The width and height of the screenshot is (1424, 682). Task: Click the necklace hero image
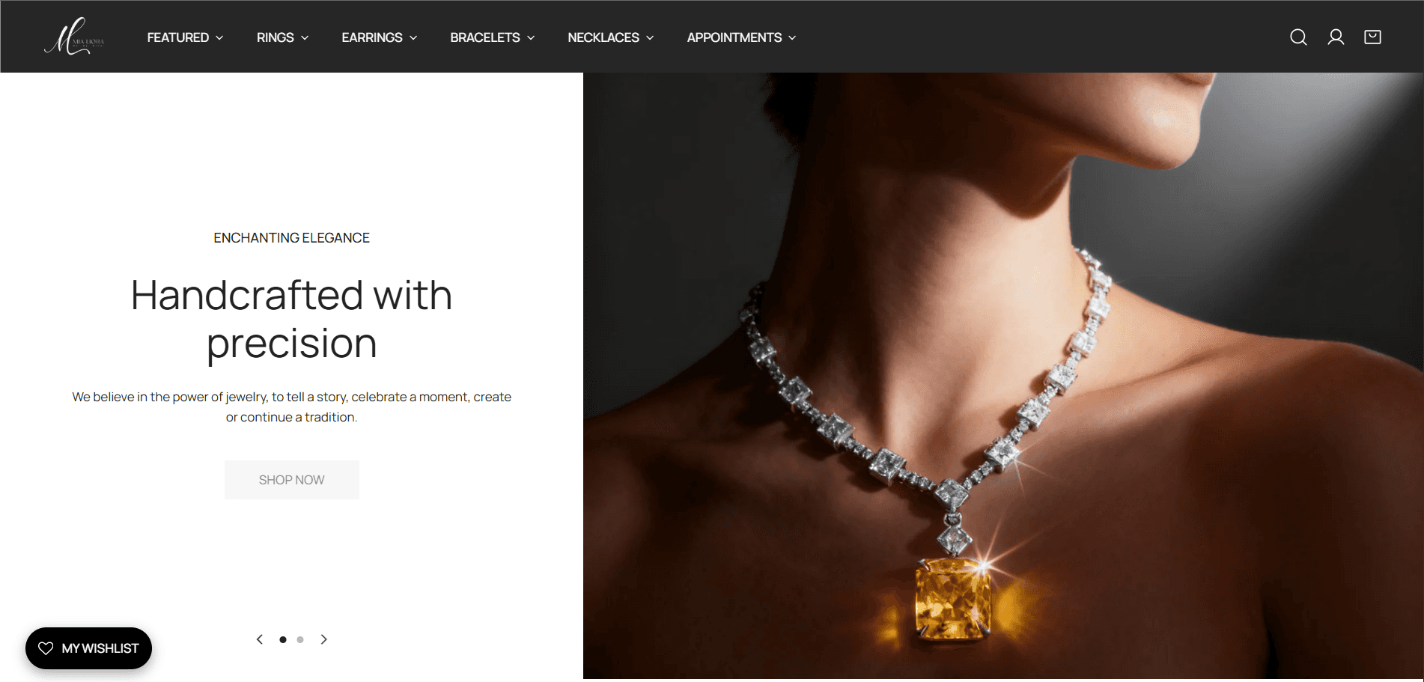click(x=1003, y=376)
